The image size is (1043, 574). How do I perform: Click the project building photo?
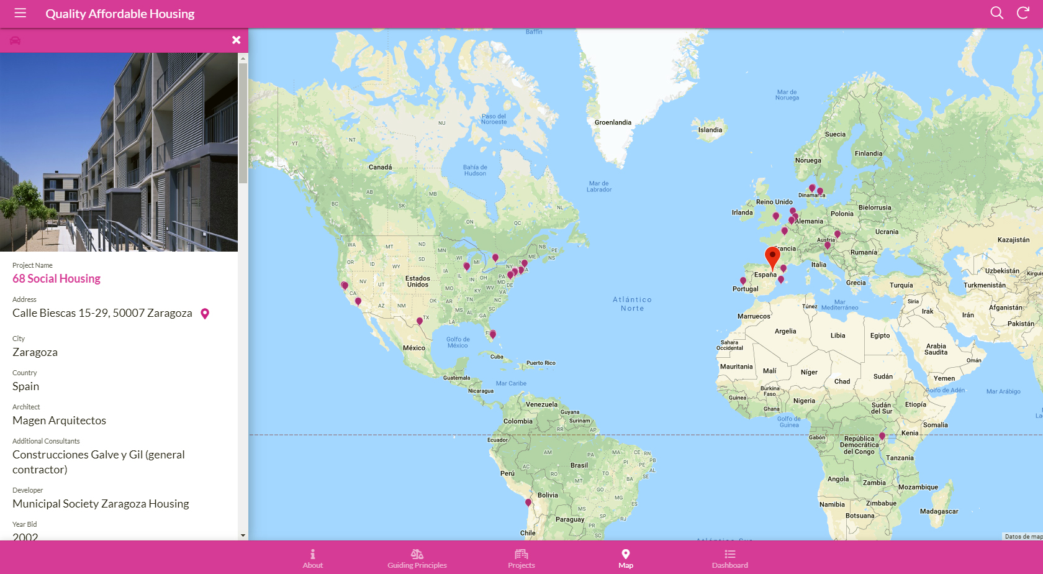[119, 152]
